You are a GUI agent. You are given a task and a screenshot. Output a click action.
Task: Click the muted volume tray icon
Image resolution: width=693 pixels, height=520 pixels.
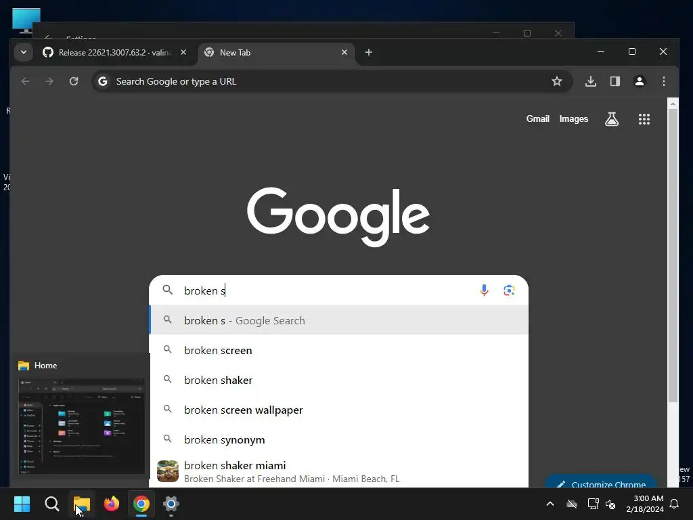pyautogui.click(x=611, y=504)
